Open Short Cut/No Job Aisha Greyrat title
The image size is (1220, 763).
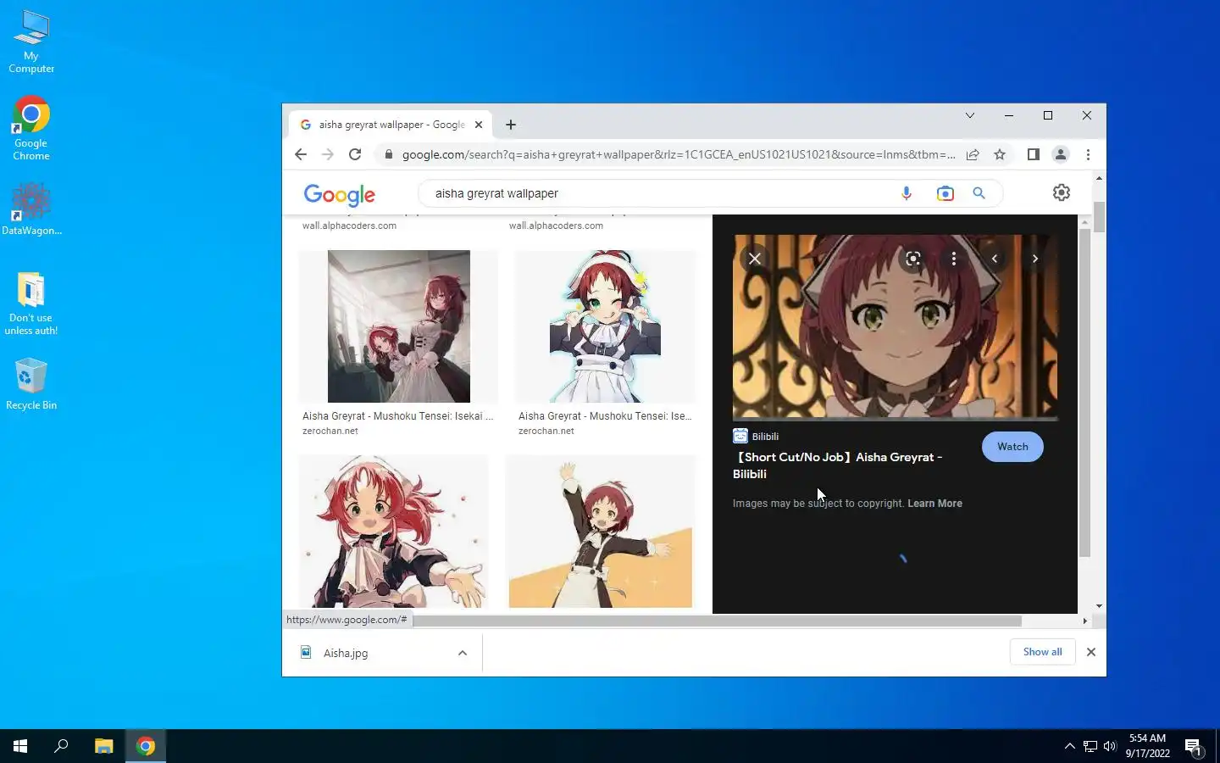(x=837, y=465)
